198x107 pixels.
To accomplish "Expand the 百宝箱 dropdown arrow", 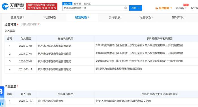I will (x=186, y=8).
